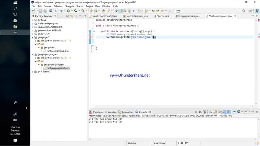Click the External Tools run icon
This screenshot has height=146, width=260.
(83, 11)
